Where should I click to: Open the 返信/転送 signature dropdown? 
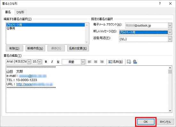click(x=170, y=39)
